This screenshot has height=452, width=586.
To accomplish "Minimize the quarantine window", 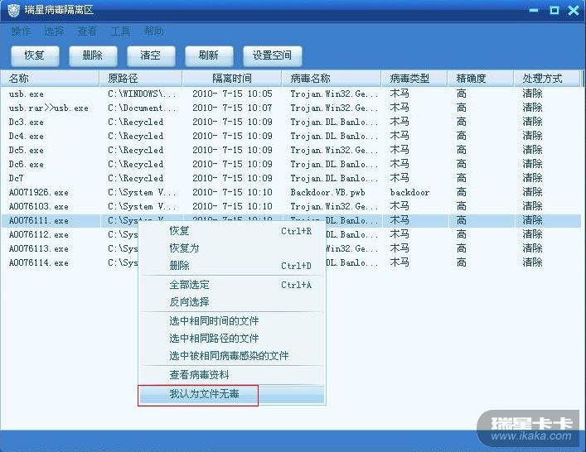I will (534, 11).
